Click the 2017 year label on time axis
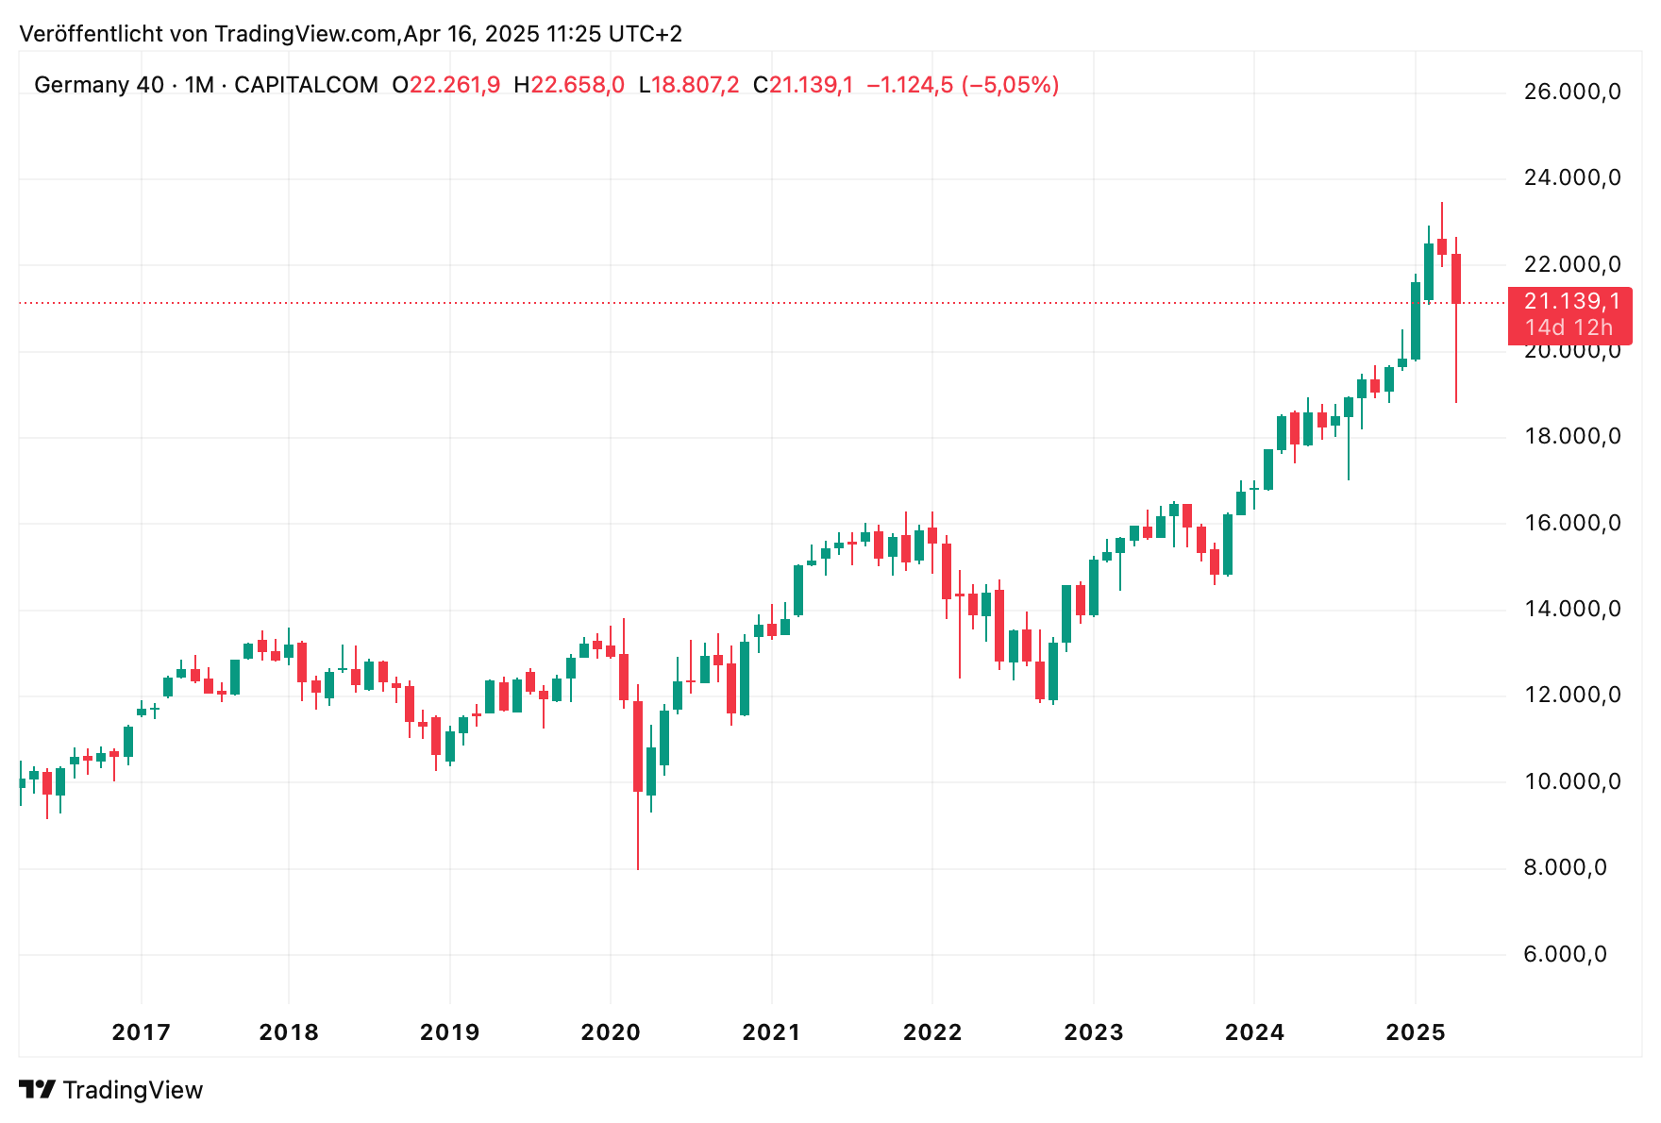The image size is (1661, 1123). point(142,1032)
